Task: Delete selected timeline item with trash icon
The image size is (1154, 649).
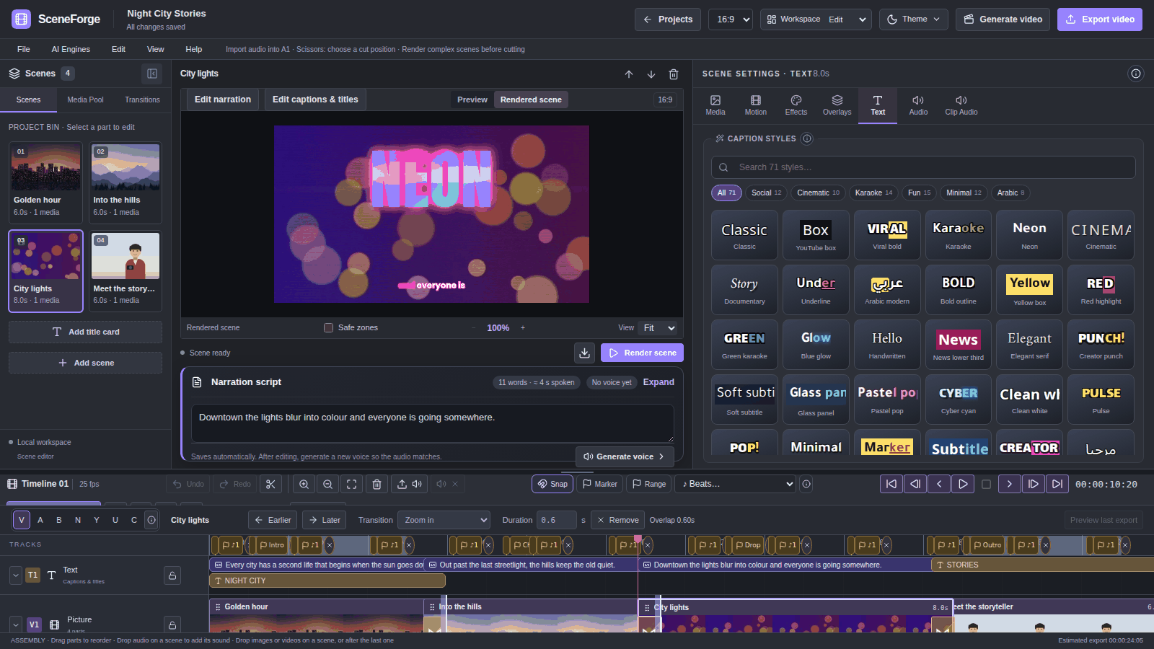Action: tap(376, 485)
